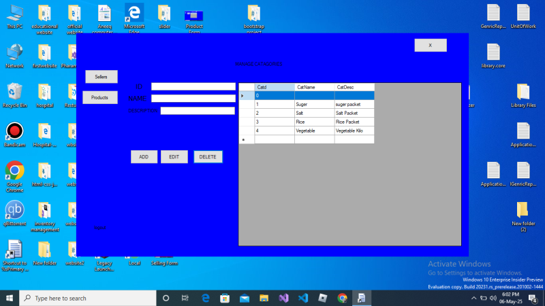Open the library.core file on the desktop
This screenshot has width=545, height=306.
coord(493,53)
